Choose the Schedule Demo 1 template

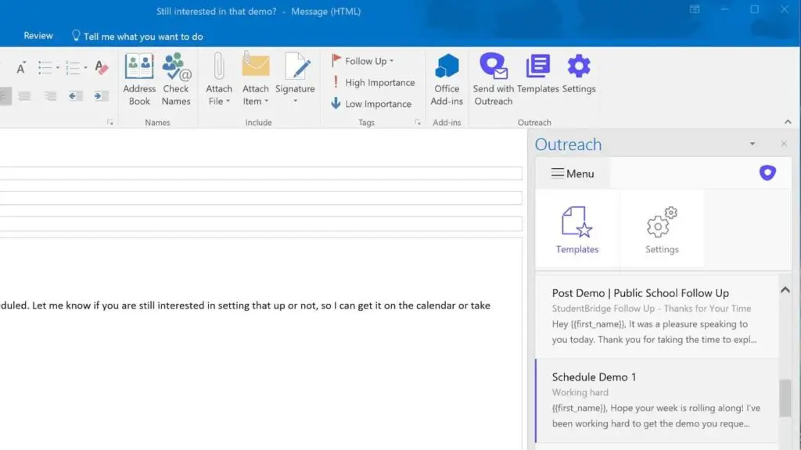coord(657,401)
